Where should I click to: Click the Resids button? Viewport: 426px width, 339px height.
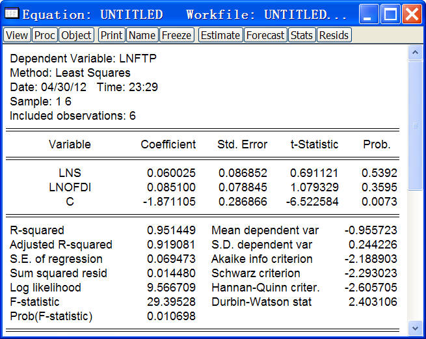(334, 35)
